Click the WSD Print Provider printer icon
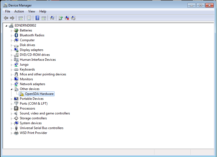The width and height of the screenshot is (217, 157). (x=16, y=133)
